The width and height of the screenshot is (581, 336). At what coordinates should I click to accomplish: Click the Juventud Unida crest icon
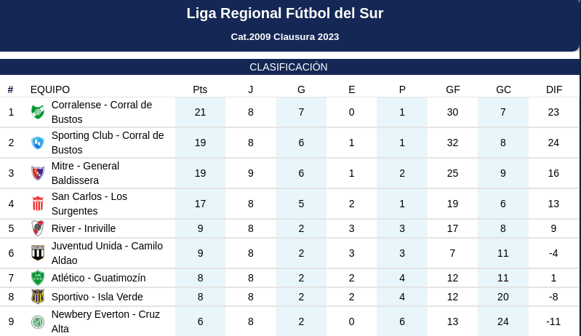click(38, 253)
